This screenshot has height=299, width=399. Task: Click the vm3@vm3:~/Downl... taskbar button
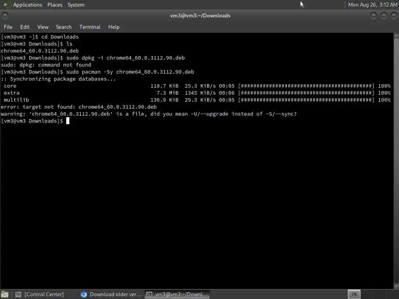(177, 294)
